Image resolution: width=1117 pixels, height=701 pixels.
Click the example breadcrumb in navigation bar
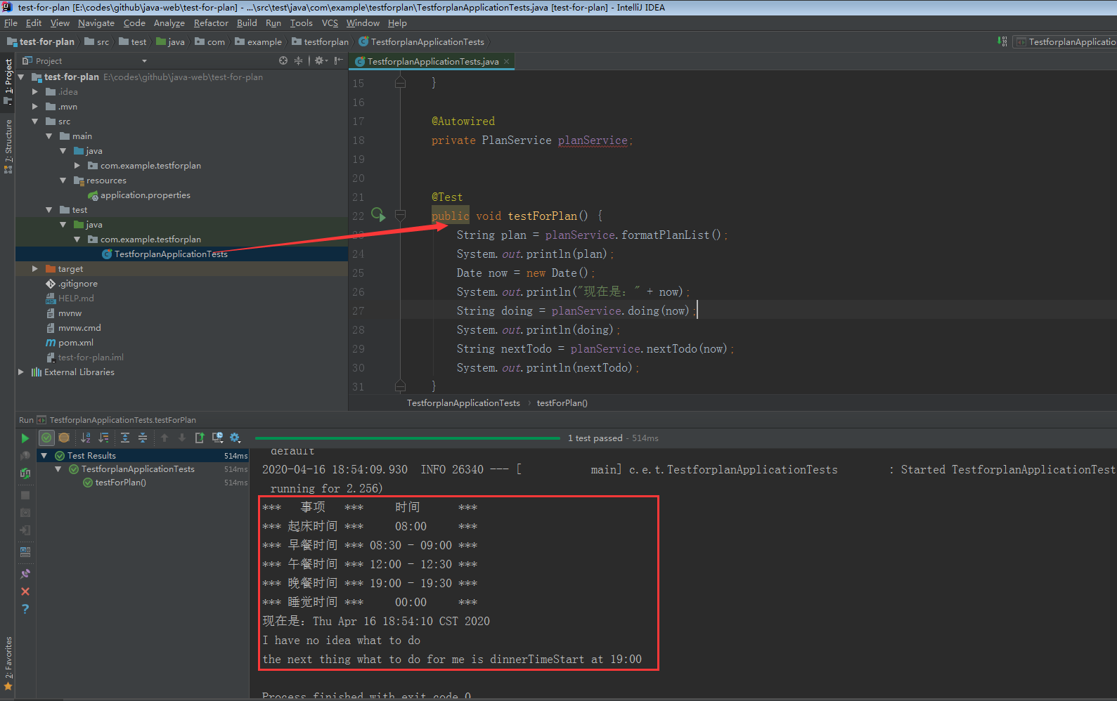pyautogui.click(x=259, y=42)
